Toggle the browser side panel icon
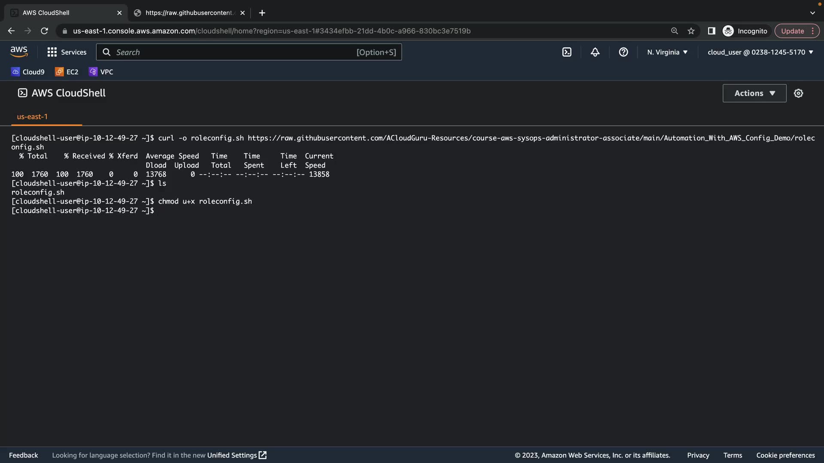This screenshot has height=463, width=824. pyautogui.click(x=711, y=31)
